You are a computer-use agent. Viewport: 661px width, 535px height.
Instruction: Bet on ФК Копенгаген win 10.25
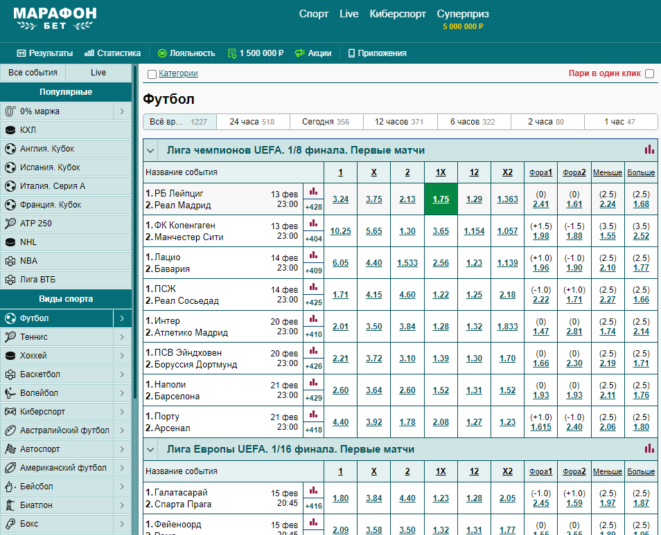(340, 231)
